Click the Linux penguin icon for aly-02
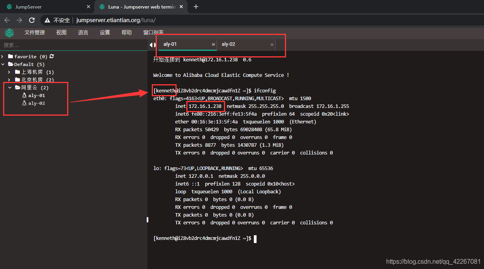The height and width of the screenshot is (269, 484). coord(24,103)
